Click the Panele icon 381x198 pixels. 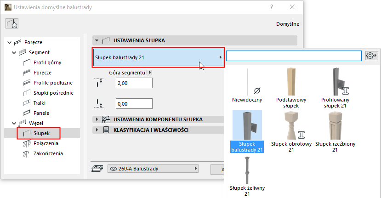(x=27, y=113)
